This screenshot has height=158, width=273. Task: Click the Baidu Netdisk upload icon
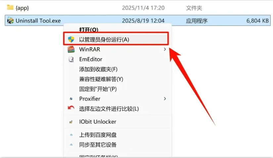pyautogui.click(x=71, y=135)
